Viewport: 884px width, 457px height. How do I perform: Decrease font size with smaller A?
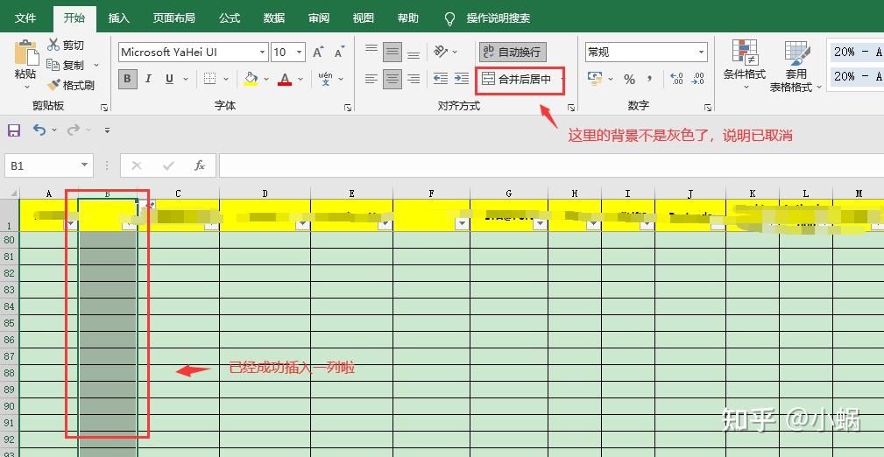(339, 53)
